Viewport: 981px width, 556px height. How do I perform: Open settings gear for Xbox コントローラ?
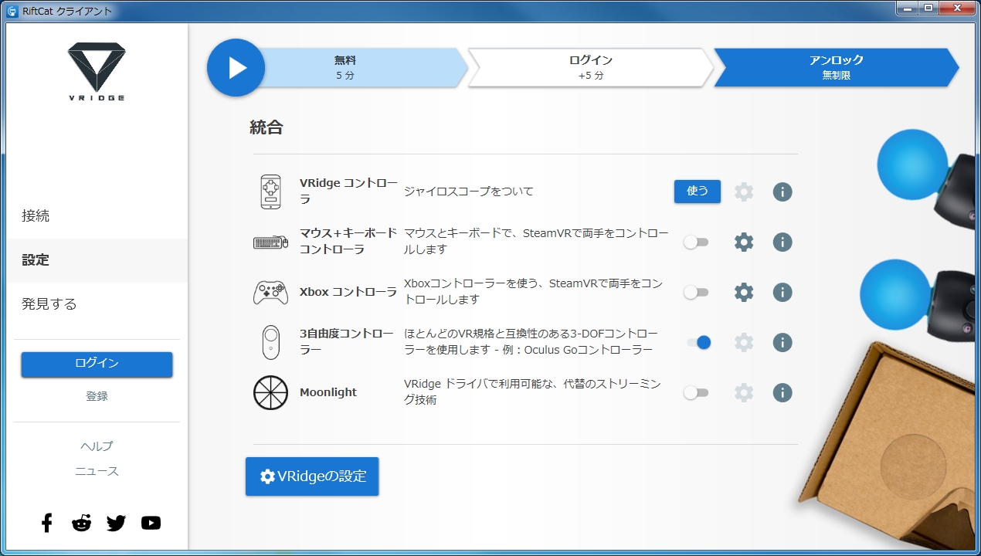pos(744,292)
